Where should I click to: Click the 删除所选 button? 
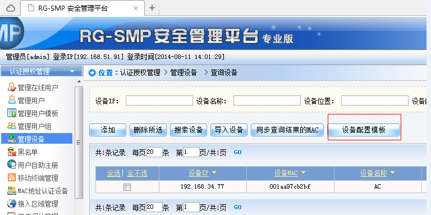(x=148, y=130)
